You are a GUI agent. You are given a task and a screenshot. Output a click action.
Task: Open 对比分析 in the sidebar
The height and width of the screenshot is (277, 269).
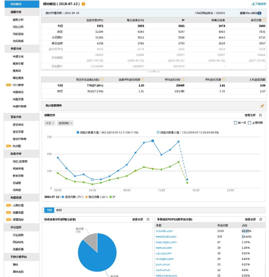[x=18, y=27]
